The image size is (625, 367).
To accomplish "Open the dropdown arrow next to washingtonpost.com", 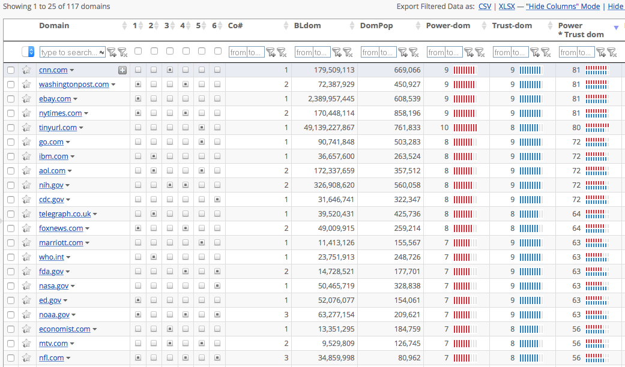I will [x=113, y=85].
